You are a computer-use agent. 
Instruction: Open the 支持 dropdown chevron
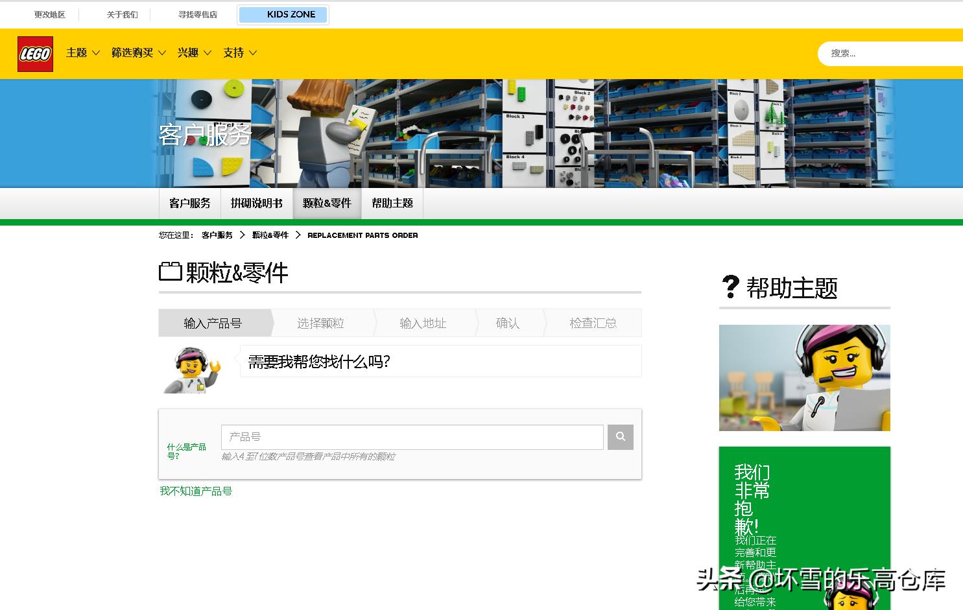click(253, 53)
